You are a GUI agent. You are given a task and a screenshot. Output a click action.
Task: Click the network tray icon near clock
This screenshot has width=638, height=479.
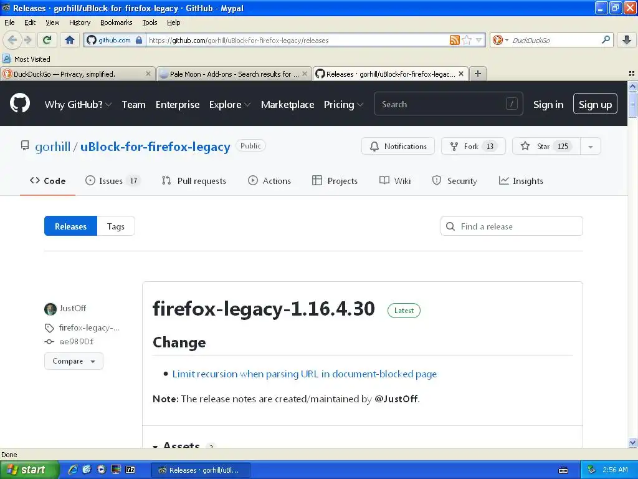point(592,470)
